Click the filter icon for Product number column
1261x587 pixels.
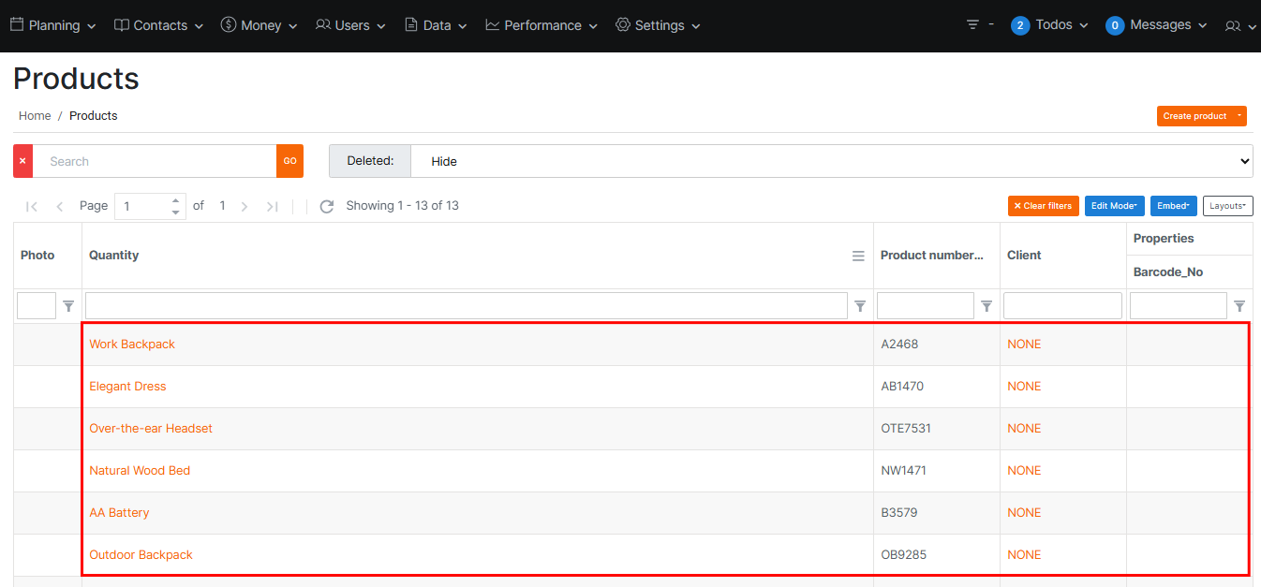click(x=987, y=306)
